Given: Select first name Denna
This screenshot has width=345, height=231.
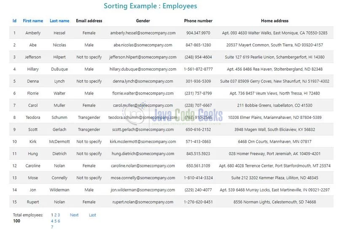Looking at the screenshot, I should tap(33, 81).
